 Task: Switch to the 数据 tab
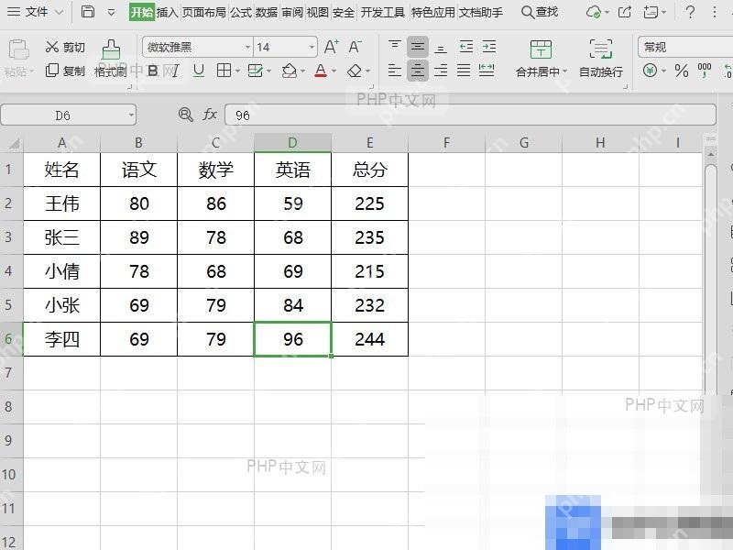[267, 12]
